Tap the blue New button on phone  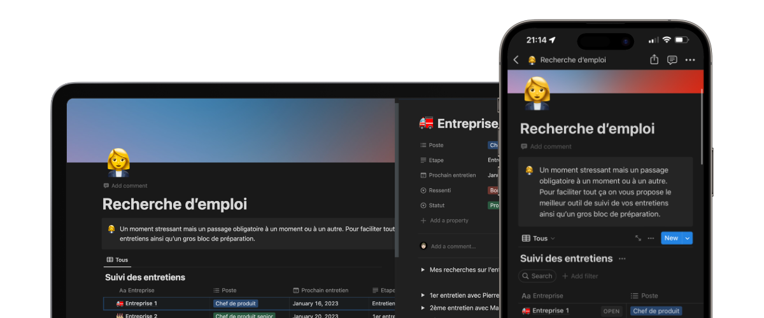[x=671, y=238]
